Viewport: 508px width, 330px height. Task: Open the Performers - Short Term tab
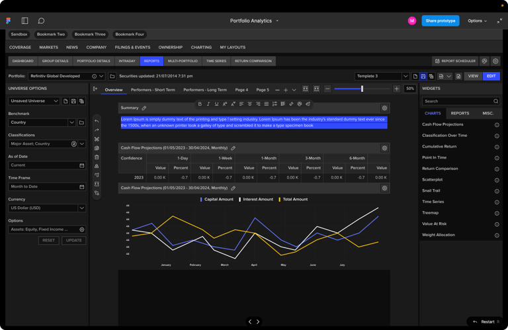click(153, 90)
